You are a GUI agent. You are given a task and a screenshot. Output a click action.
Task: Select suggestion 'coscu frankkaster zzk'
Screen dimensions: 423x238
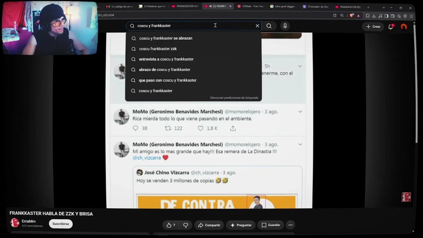click(x=193, y=49)
